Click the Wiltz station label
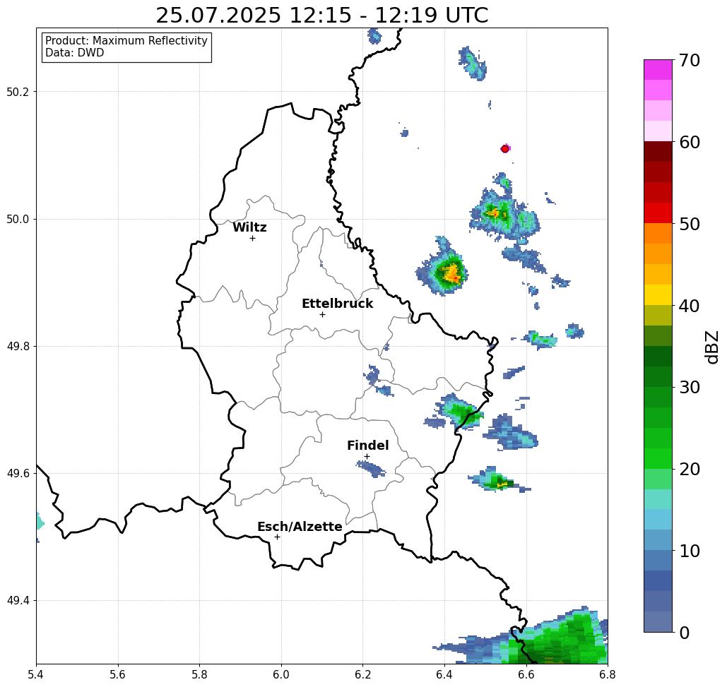727x687 pixels. point(249,227)
